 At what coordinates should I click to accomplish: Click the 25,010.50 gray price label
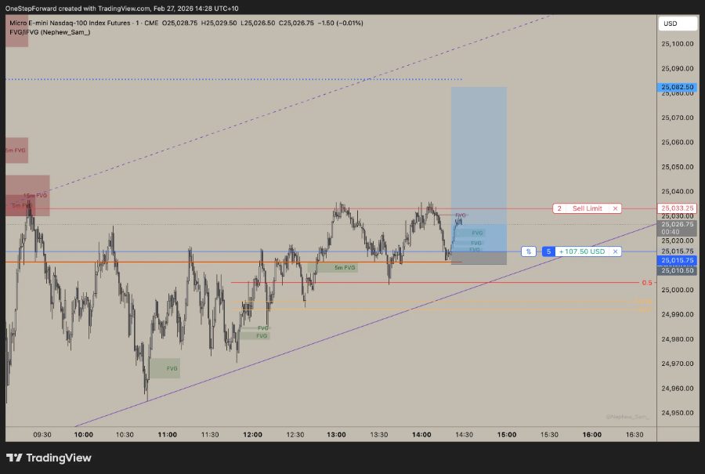[x=678, y=270]
